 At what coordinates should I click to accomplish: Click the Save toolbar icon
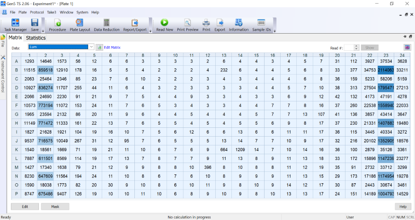[35, 25]
